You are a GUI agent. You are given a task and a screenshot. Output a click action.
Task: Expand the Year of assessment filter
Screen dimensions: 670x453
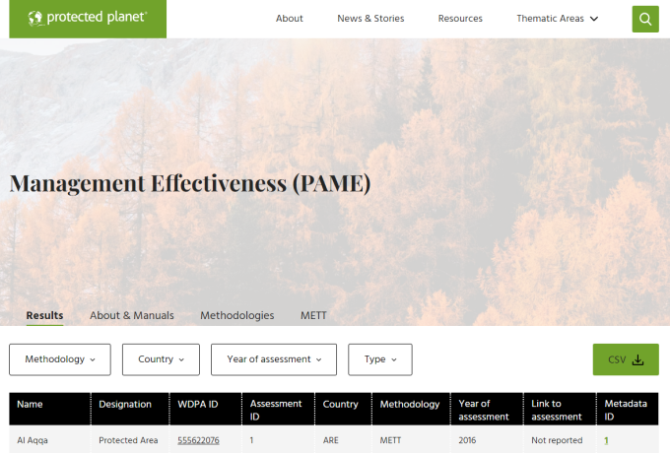point(274,359)
